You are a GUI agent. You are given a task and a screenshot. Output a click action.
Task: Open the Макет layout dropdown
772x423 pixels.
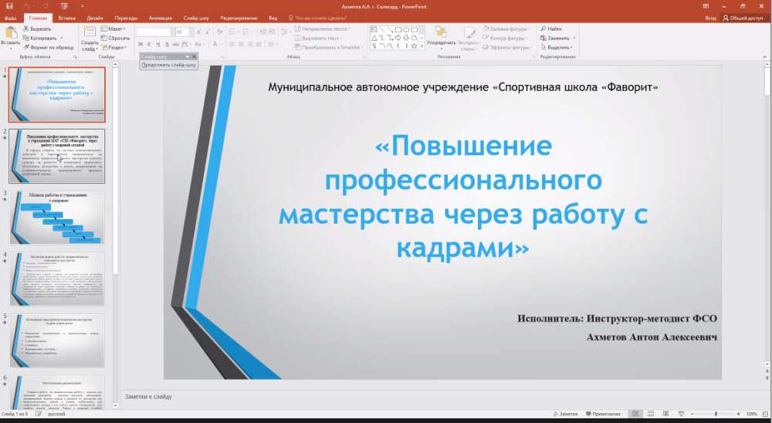coord(115,29)
